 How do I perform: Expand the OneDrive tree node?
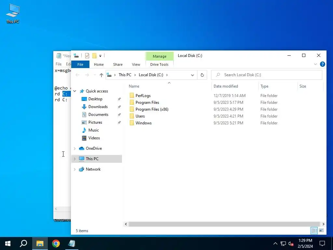pos(75,148)
